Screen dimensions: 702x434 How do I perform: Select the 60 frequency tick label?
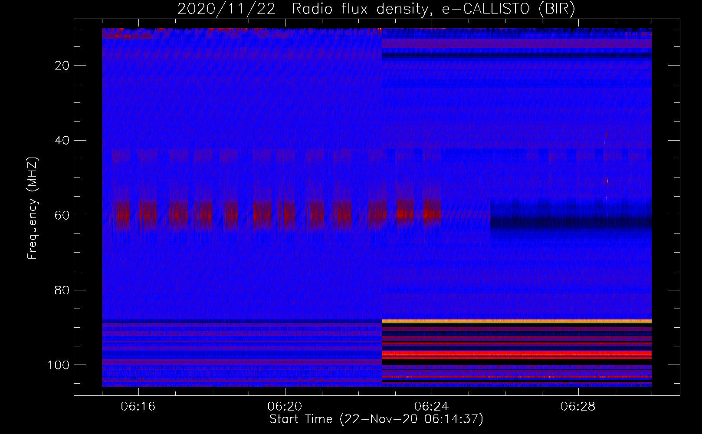pos(61,215)
